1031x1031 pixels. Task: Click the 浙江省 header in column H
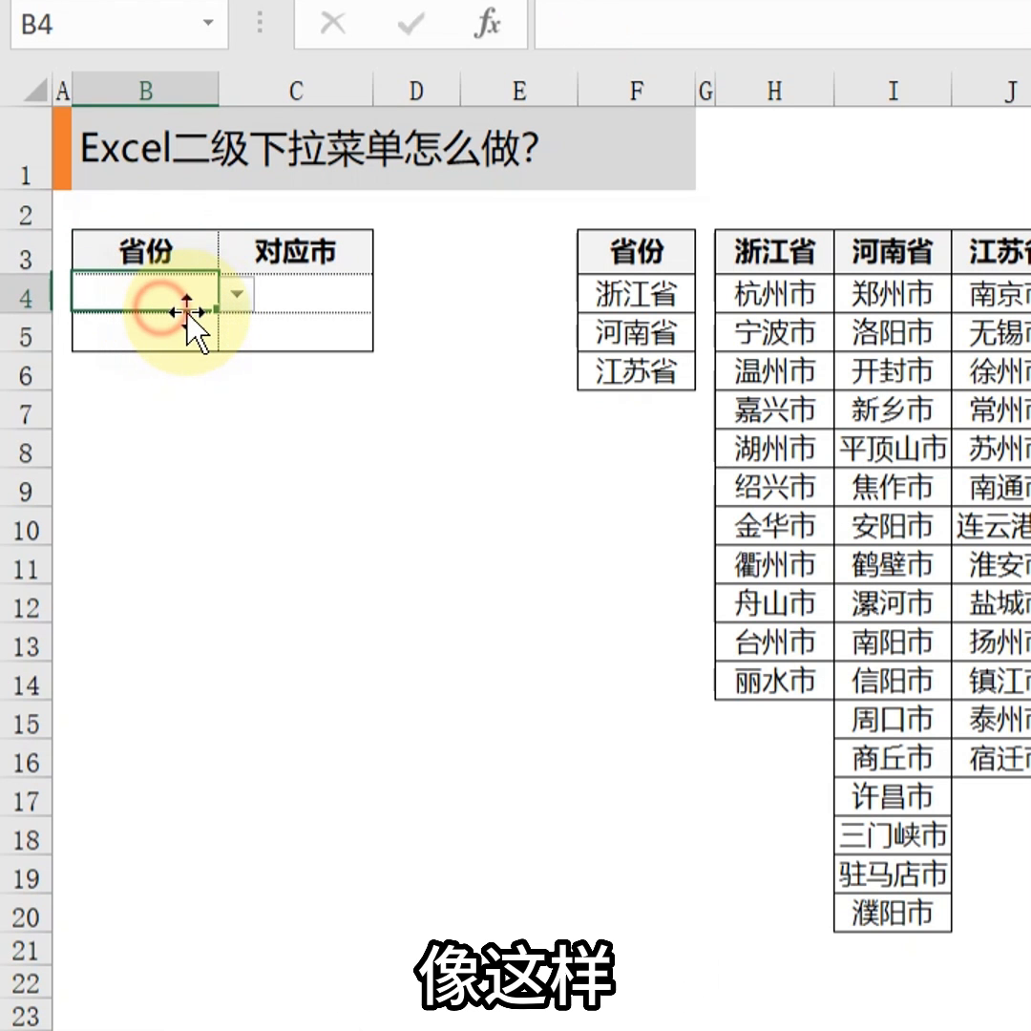pyautogui.click(x=774, y=251)
